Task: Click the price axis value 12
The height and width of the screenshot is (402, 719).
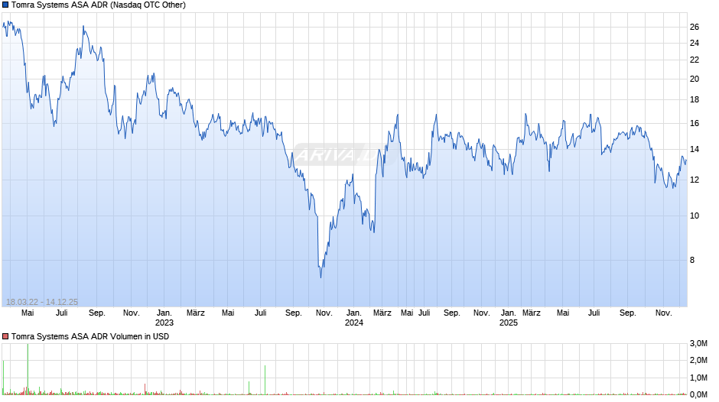Action: click(x=695, y=180)
